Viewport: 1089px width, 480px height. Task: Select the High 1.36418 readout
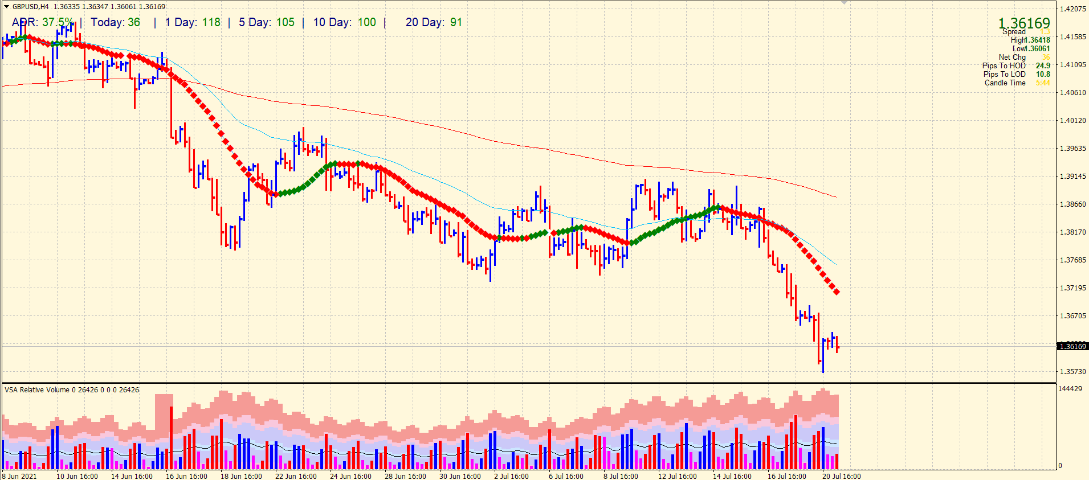pos(1030,40)
